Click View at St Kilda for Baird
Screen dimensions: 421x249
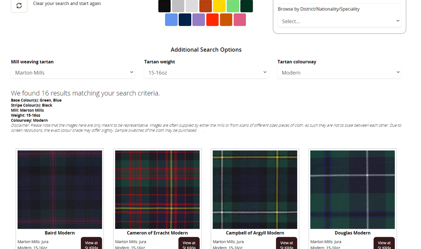pyautogui.click(x=91, y=244)
